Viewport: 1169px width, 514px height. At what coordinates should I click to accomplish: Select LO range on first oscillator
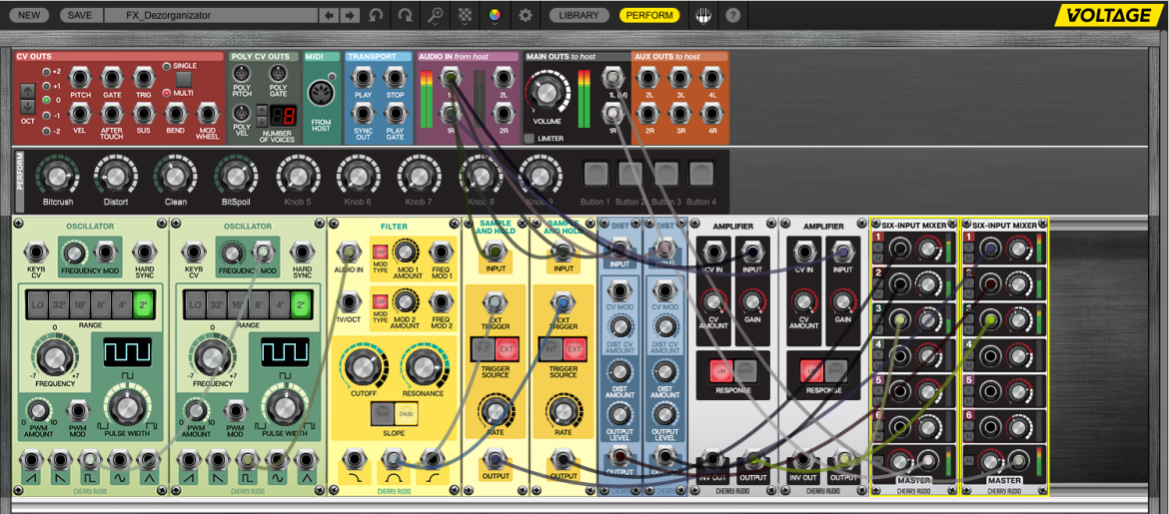[x=36, y=304]
